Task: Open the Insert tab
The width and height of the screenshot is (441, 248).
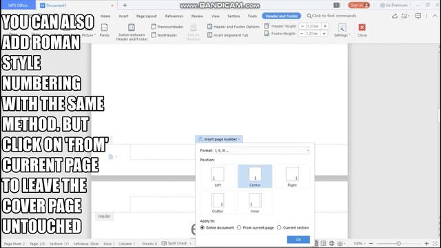Action: point(123,16)
